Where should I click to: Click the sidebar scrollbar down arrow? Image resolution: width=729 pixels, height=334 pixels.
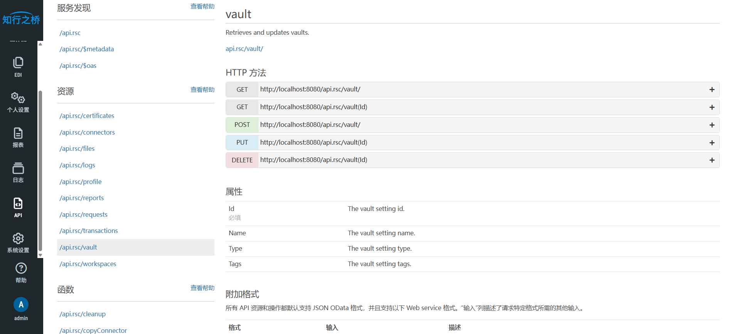pyautogui.click(x=40, y=255)
